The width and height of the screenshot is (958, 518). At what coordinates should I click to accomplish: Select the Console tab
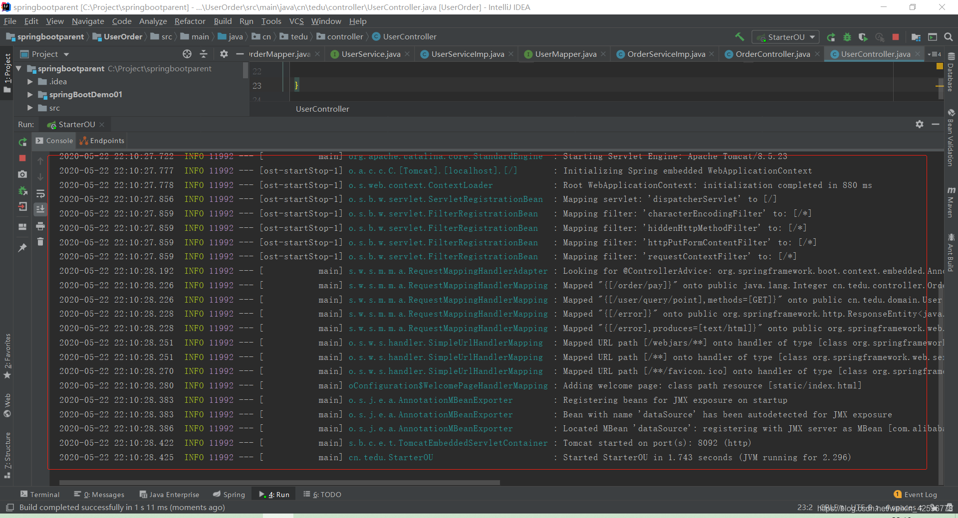coord(54,141)
